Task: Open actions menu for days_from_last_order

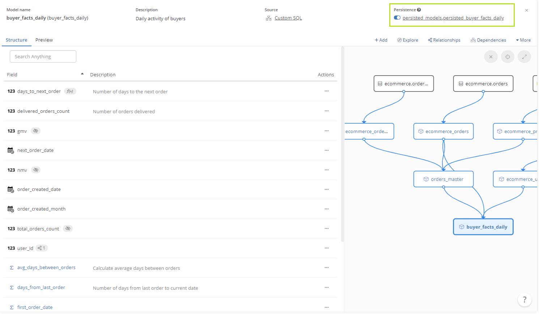Action: tap(327, 287)
